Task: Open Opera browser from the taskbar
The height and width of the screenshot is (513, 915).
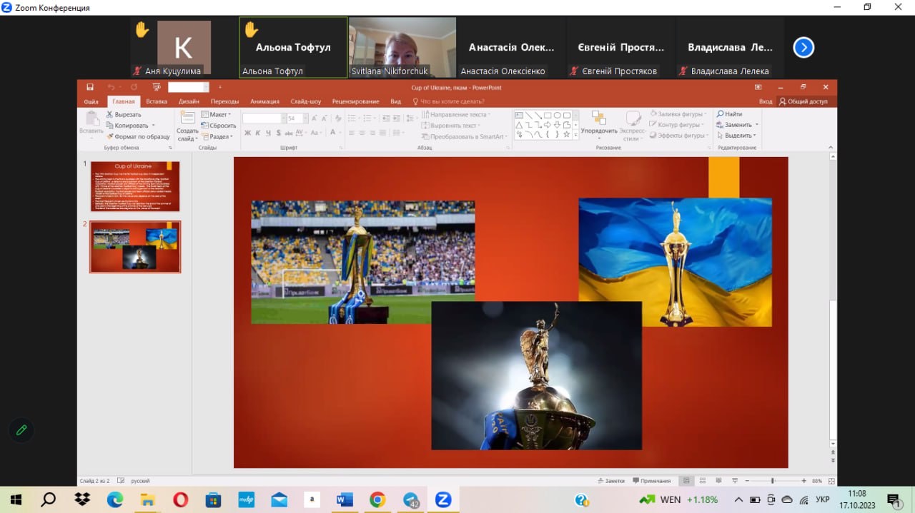Action: pyautogui.click(x=180, y=499)
